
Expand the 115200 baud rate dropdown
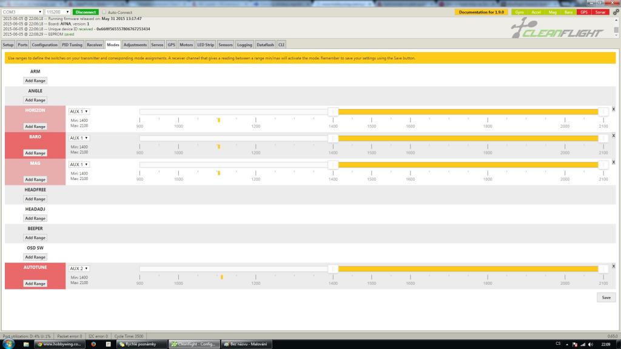[58, 12]
